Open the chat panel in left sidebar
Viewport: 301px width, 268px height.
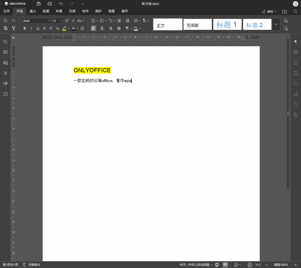pos(5,63)
